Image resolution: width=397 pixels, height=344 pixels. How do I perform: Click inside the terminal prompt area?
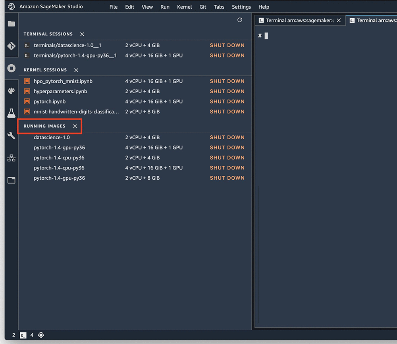(x=326, y=177)
